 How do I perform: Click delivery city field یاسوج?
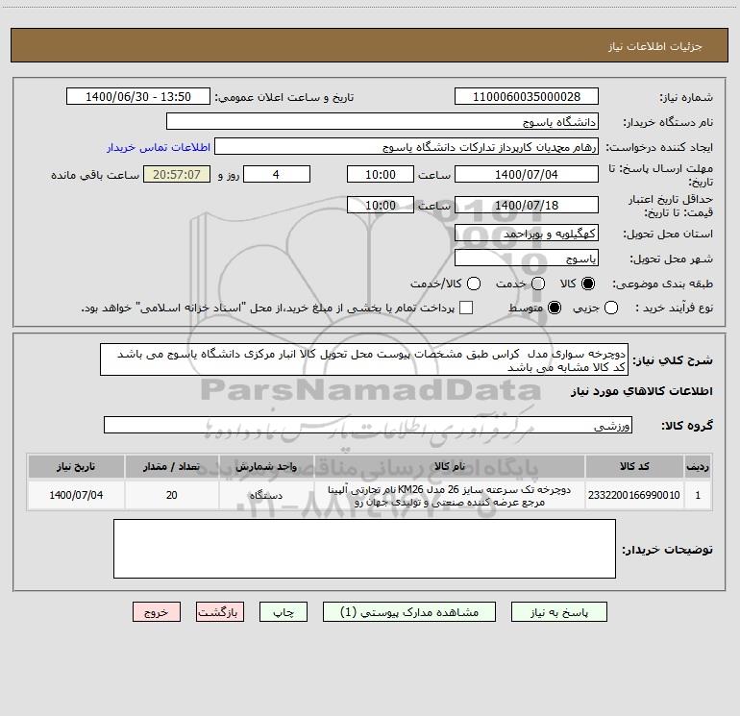click(x=527, y=258)
